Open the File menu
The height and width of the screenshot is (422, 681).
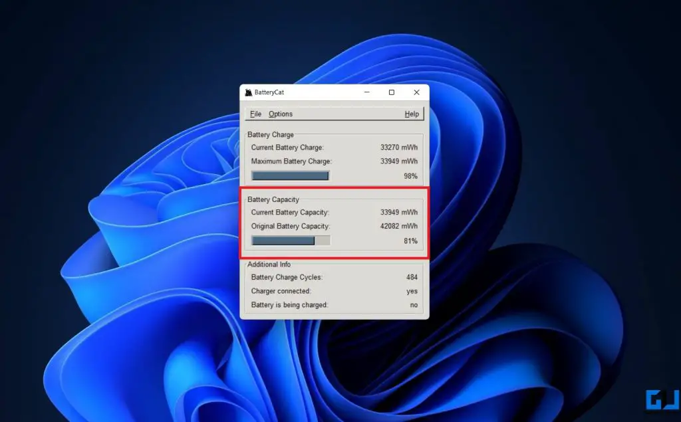255,114
